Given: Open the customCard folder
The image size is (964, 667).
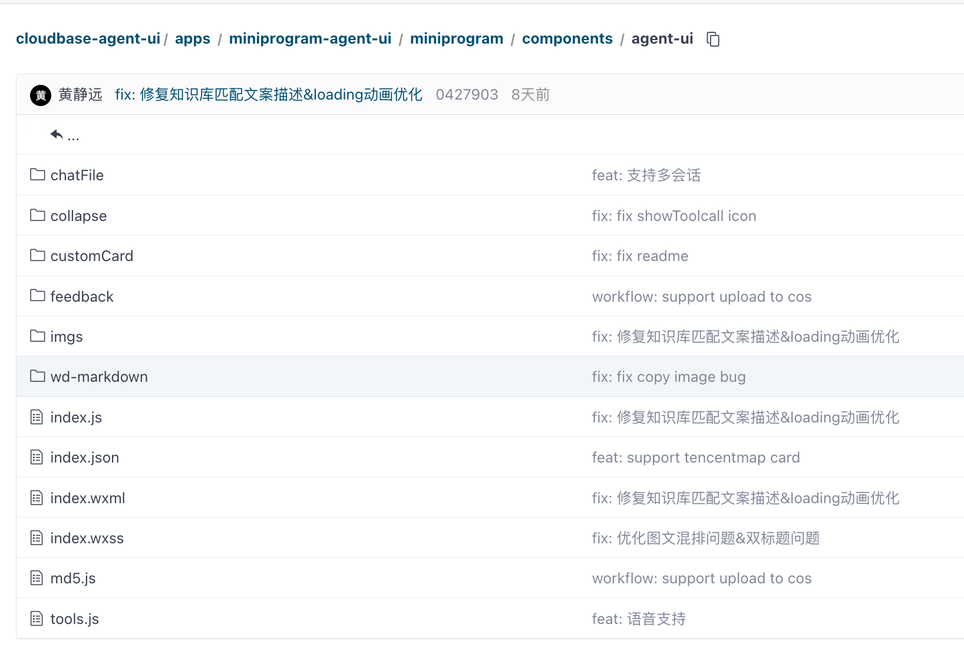Looking at the screenshot, I should click(92, 256).
